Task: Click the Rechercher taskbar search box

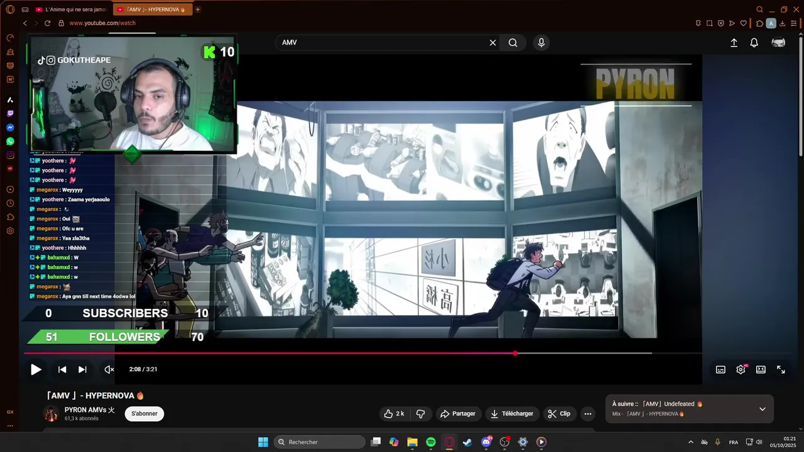Action: point(320,442)
